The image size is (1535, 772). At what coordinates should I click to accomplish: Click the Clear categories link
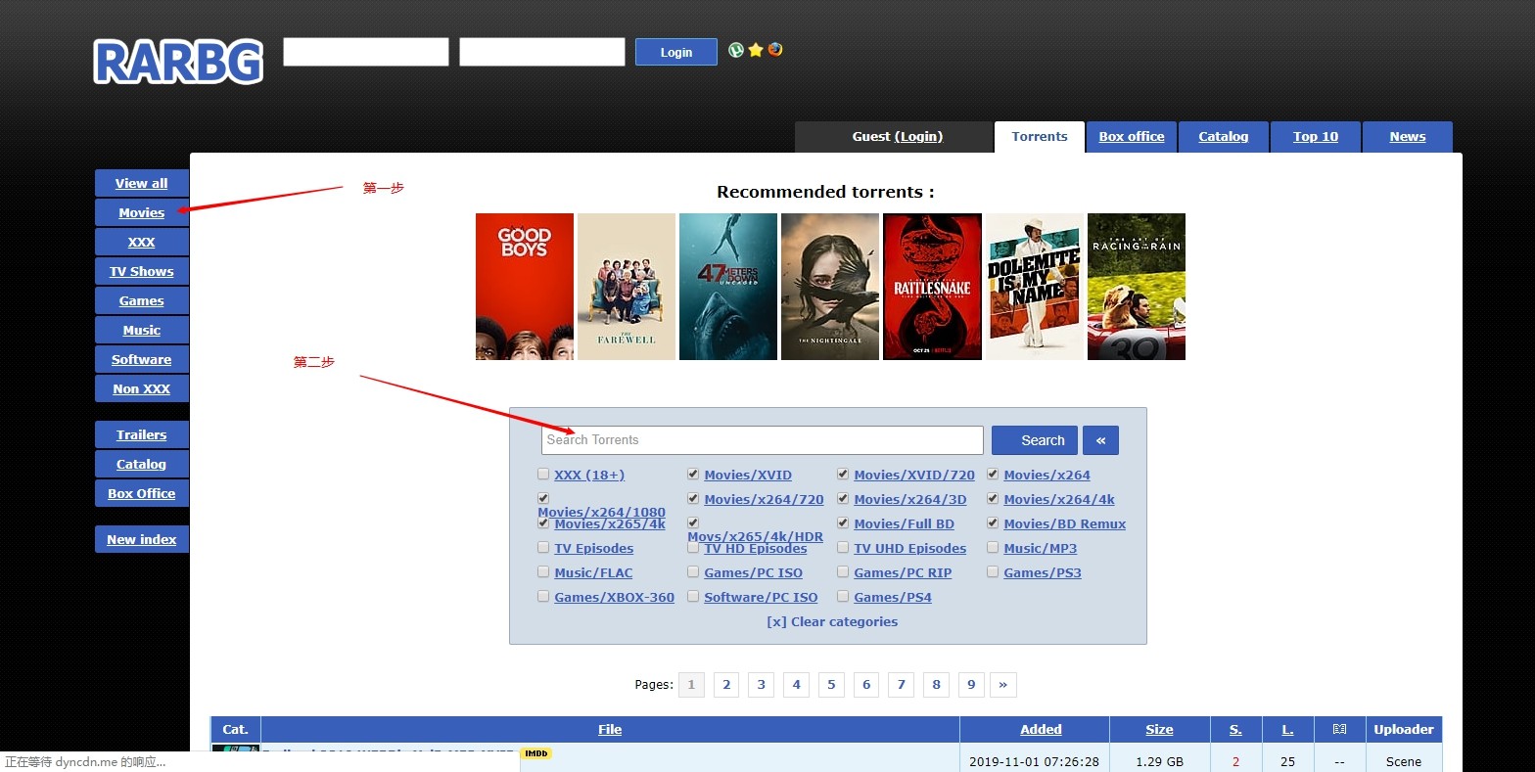coord(832,621)
